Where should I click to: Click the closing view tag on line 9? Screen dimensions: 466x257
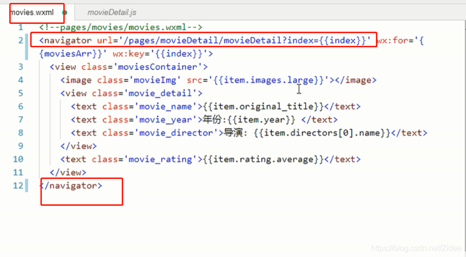tap(78, 146)
